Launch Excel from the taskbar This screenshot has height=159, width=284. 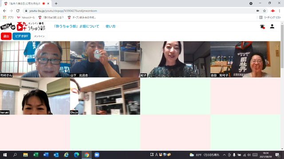point(35,155)
